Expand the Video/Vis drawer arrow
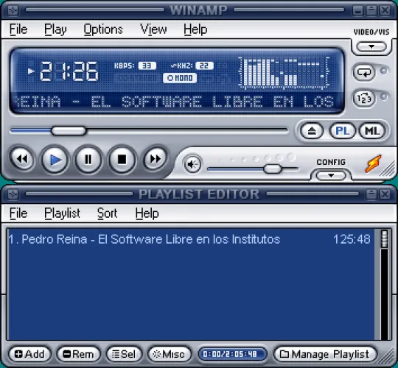The width and height of the screenshot is (398, 368). coord(371,46)
